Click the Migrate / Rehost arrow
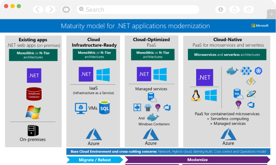The height and width of the screenshot is (165, 276). [94, 160]
